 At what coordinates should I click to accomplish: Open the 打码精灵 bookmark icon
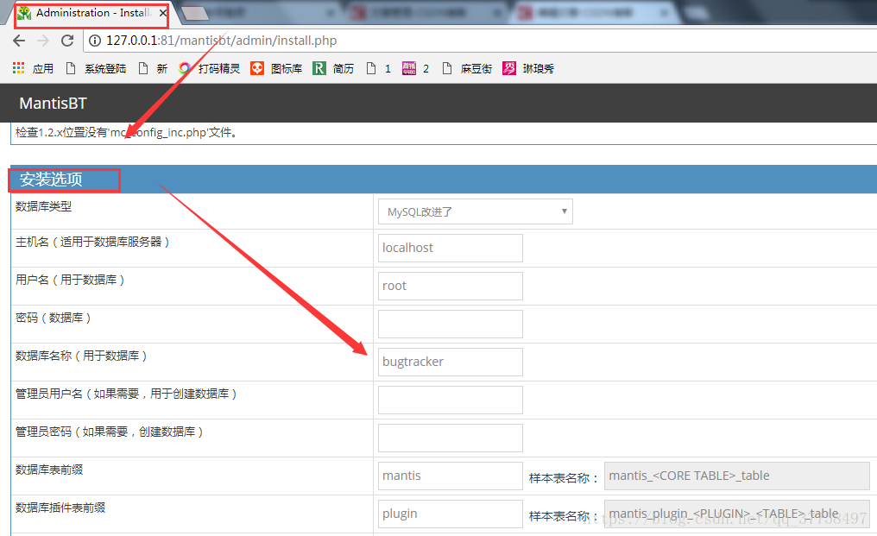(185, 68)
